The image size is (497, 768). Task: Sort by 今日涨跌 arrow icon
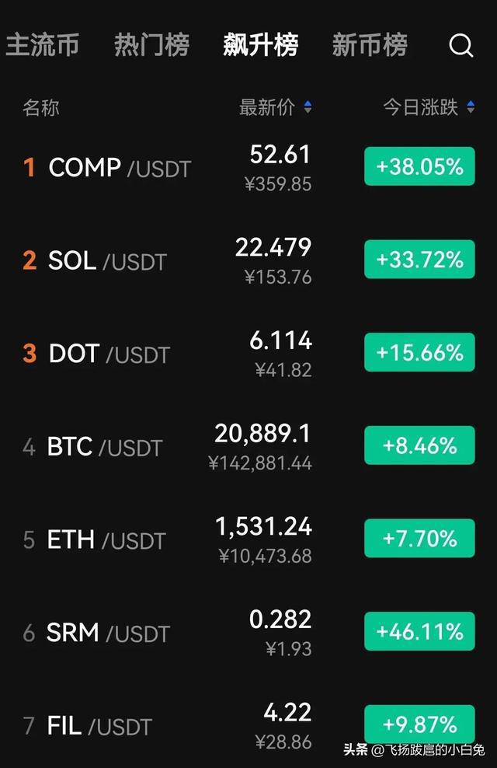tap(471, 108)
